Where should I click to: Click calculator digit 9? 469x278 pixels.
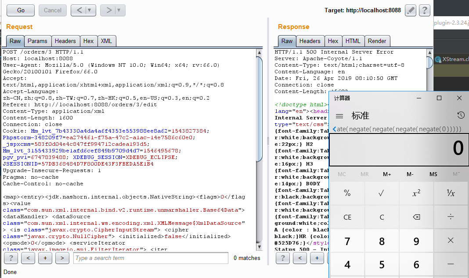click(416, 241)
